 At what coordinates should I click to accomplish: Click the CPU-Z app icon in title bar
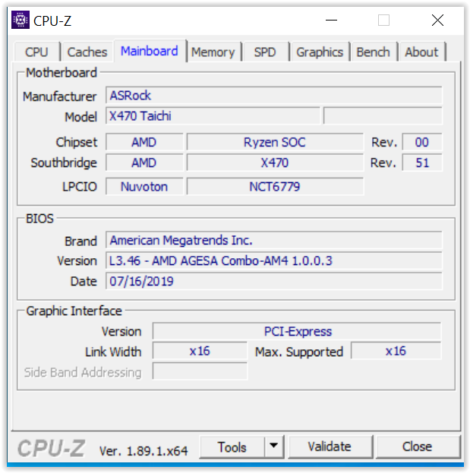[x=21, y=20]
